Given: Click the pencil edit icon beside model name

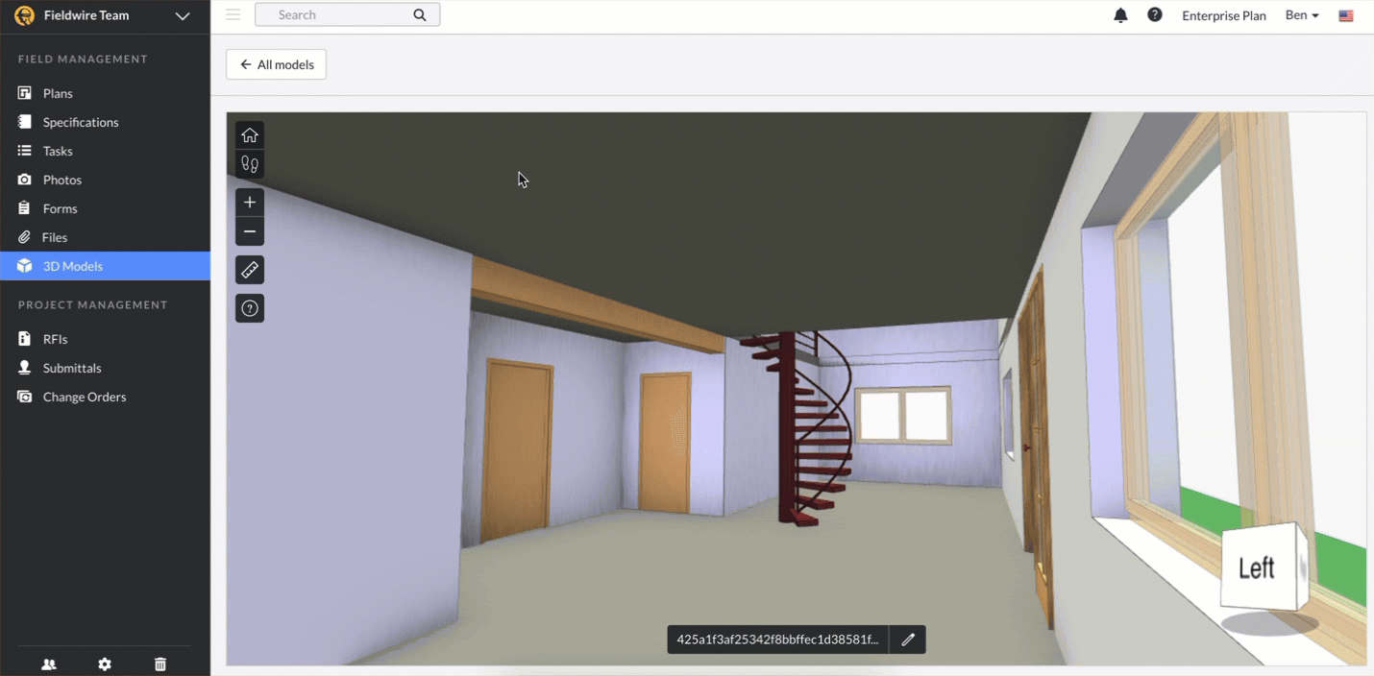Looking at the screenshot, I should [x=907, y=640].
